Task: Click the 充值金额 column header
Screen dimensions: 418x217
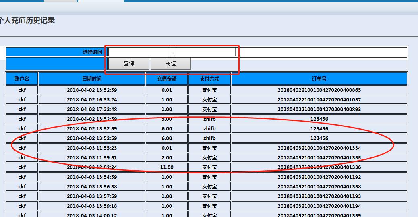Action: [167, 79]
